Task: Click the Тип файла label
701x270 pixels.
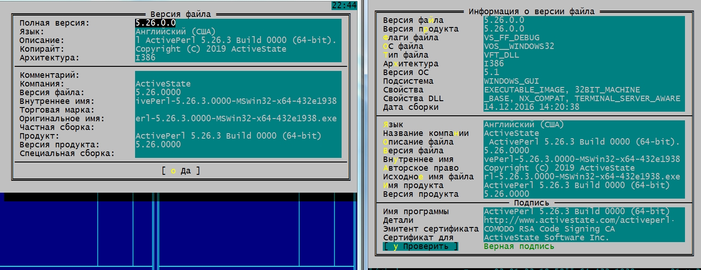Action: coord(406,55)
